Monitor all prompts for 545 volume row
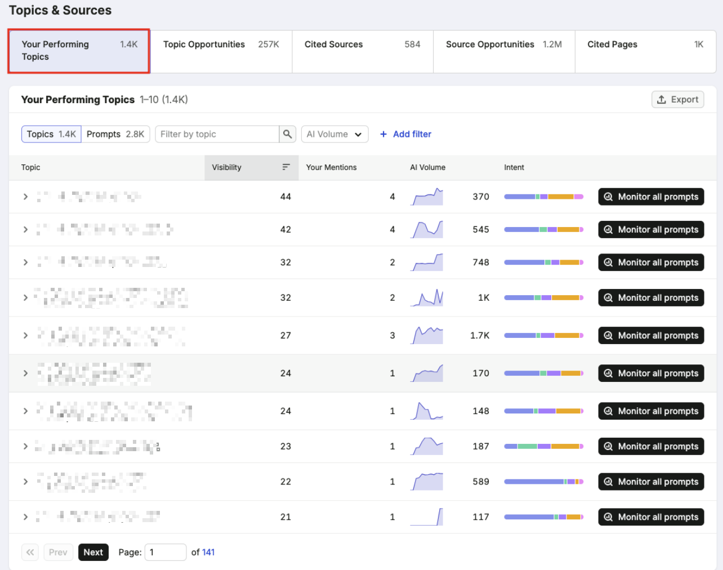The height and width of the screenshot is (570, 723). [651, 229]
